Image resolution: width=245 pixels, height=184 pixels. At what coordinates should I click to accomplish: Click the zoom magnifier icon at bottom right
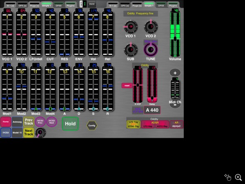(x=238, y=177)
